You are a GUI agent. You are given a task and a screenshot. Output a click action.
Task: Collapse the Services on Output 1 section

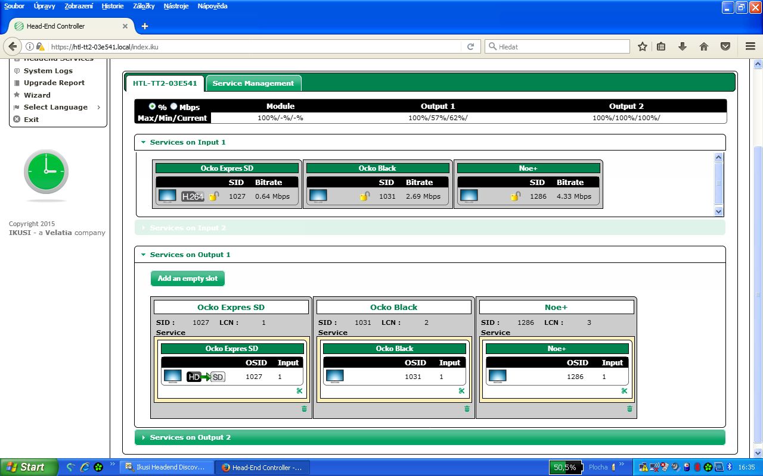[190, 255]
